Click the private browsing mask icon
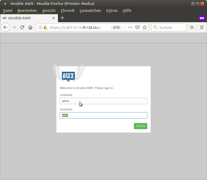This screenshot has width=207, height=180. click(202, 18)
